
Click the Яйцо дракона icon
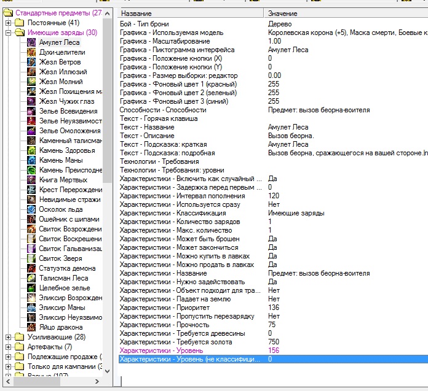31,327
